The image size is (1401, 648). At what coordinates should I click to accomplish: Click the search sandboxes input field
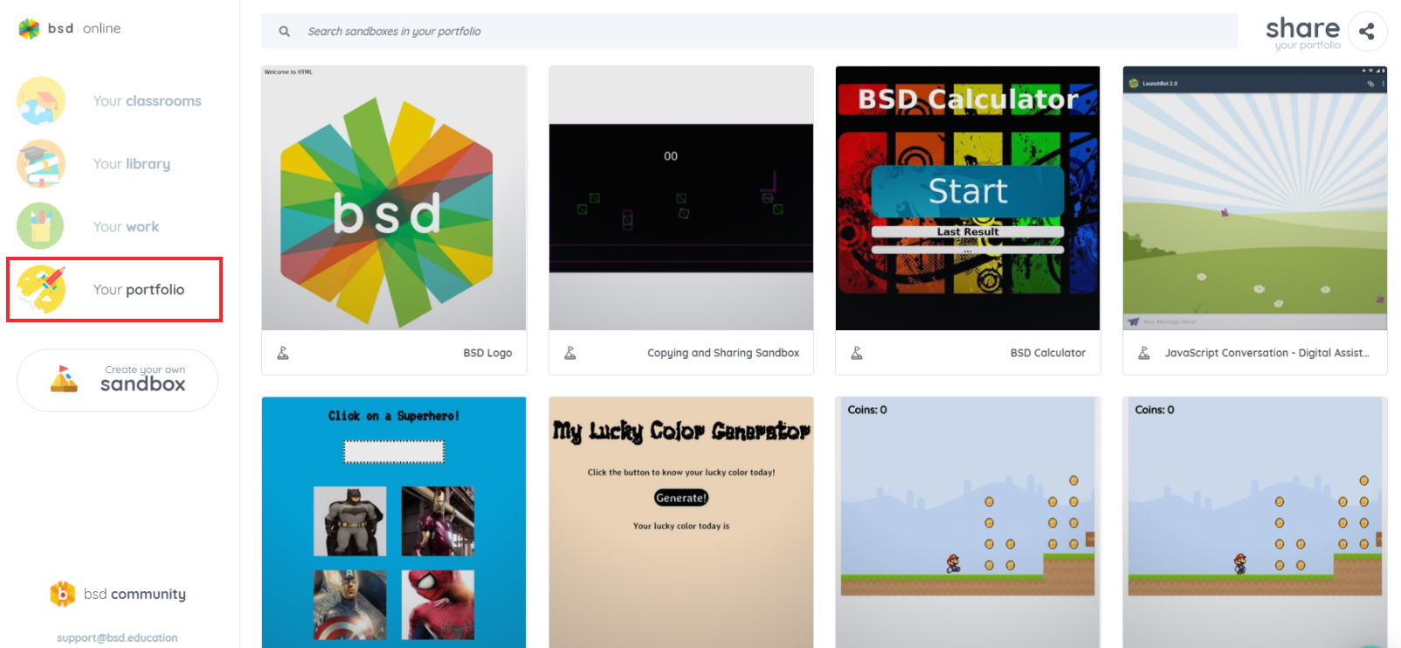coord(749,31)
